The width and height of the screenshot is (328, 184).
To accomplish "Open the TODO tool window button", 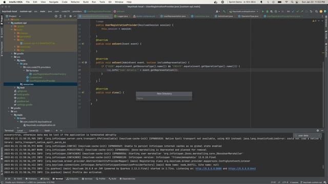I will pyautogui.click(x=18, y=179).
